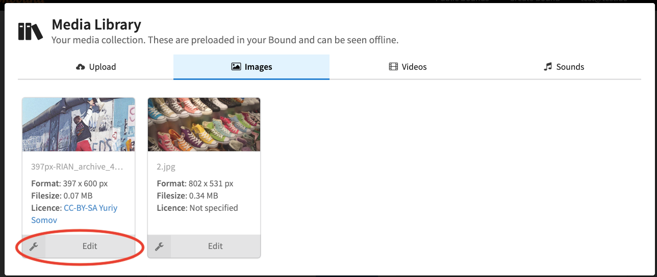Follow the CC-BY-SA Yuriy Somov licence link
The image size is (657, 277).
74,214
